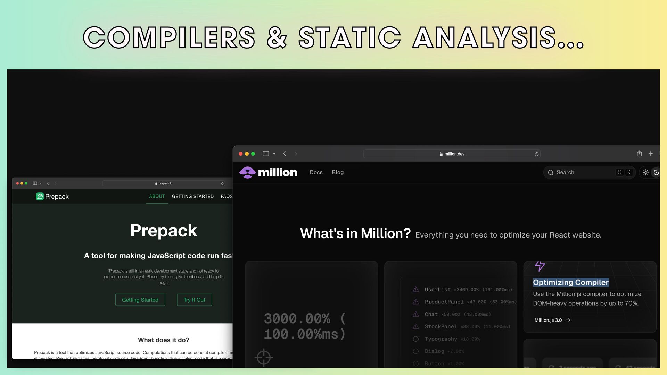The width and height of the screenshot is (667, 375).
Task: Click the lightning bolt compiler icon
Action: tap(540, 266)
